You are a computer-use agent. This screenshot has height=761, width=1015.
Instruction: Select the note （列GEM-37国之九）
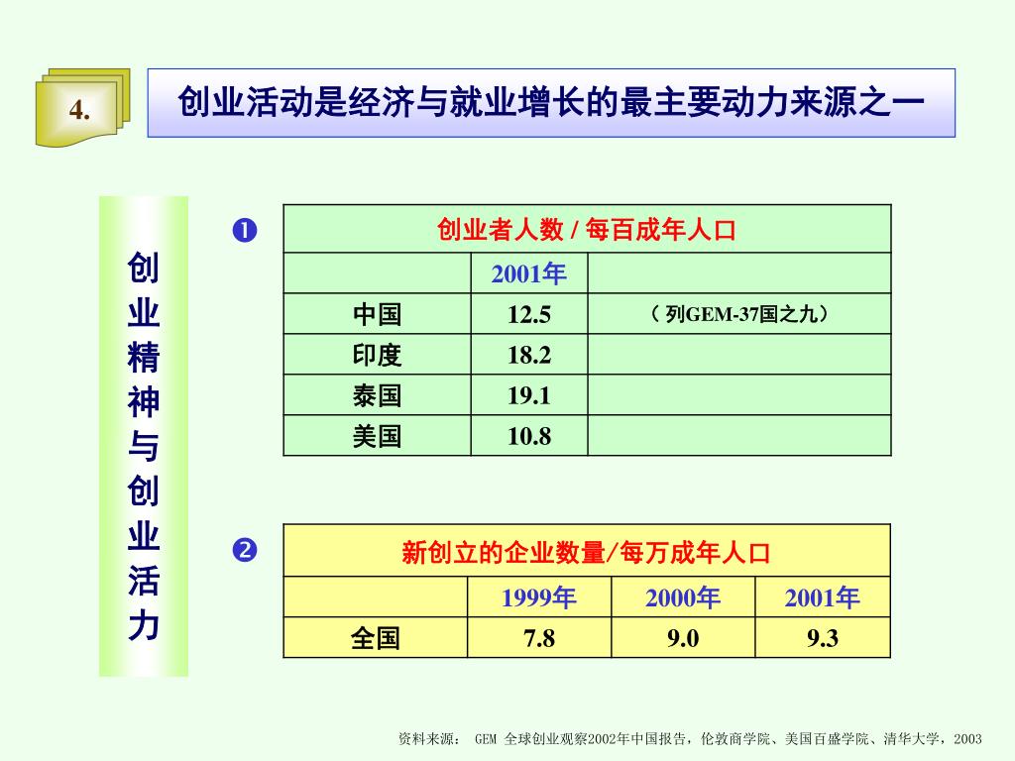click(739, 314)
